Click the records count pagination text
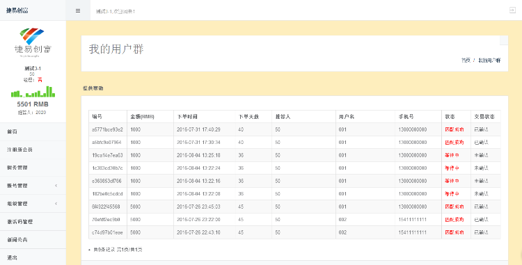Viewport: 522px width, 265px height. point(118,250)
